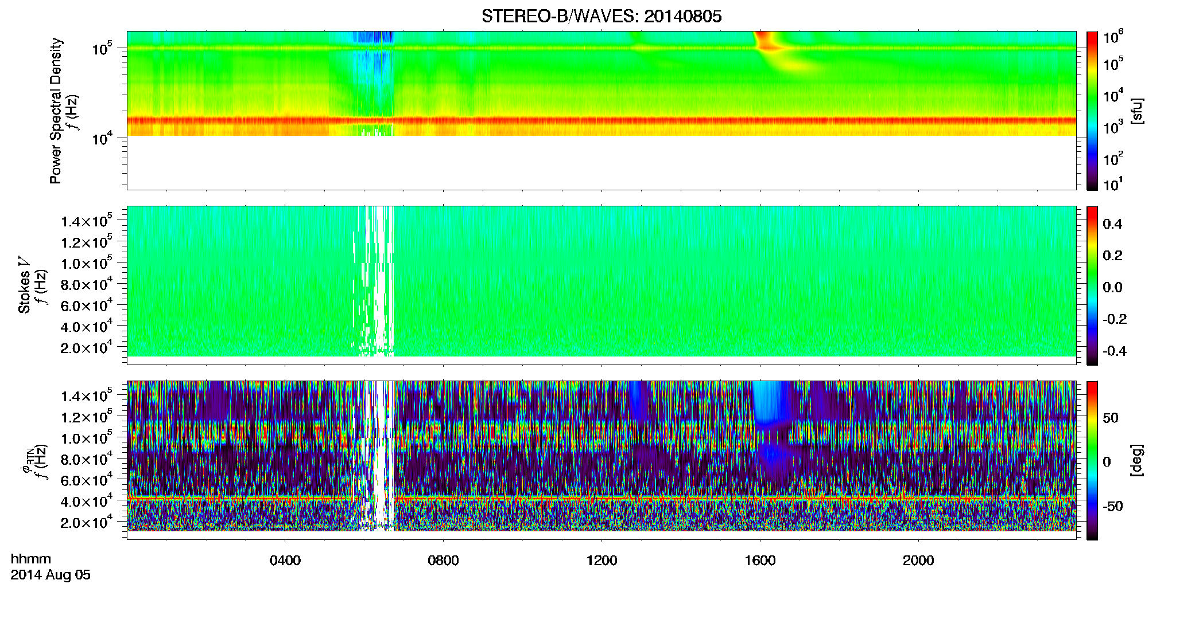Click the -50 label on the deg color bar

point(1113,506)
